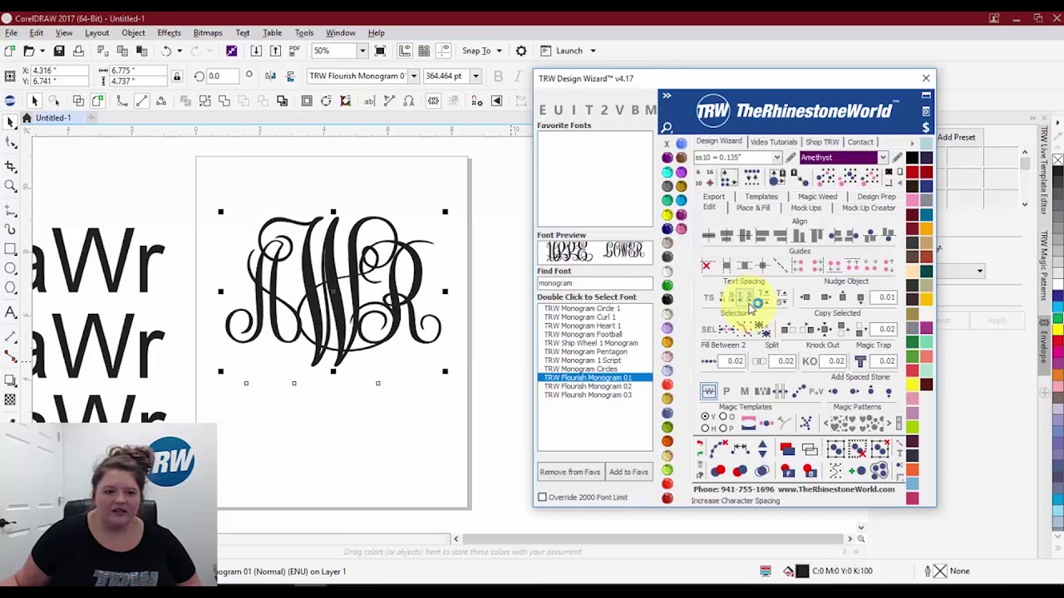Open the Tools menu

pos(303,32)
